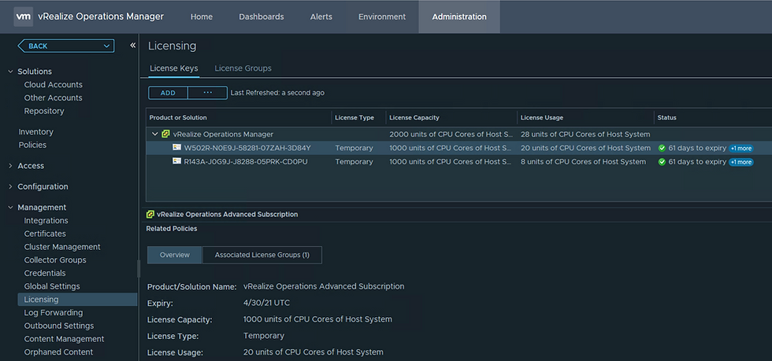The width and height of the screenshot is (772, 361).
Task: Click green status check in R143A row
Action: pyautogui.click(x=662, y=162)
